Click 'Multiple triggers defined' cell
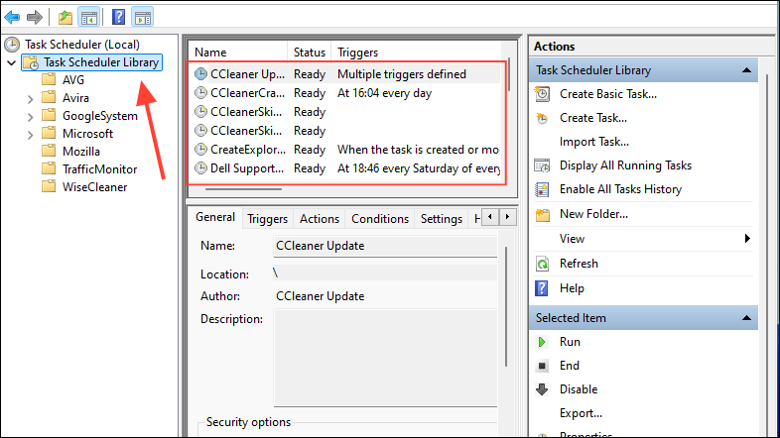780x438 pixels. [x=402, y=74]
